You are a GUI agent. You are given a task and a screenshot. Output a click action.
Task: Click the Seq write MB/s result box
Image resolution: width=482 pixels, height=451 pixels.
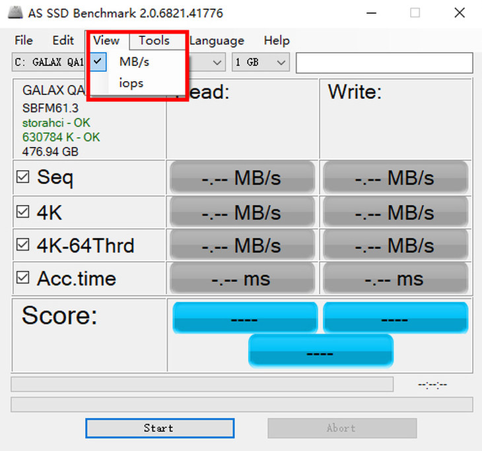pyautogui.click(x=396, y=177)
